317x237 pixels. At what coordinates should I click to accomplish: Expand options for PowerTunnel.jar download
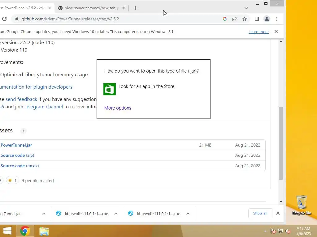(x=44, y=214)
